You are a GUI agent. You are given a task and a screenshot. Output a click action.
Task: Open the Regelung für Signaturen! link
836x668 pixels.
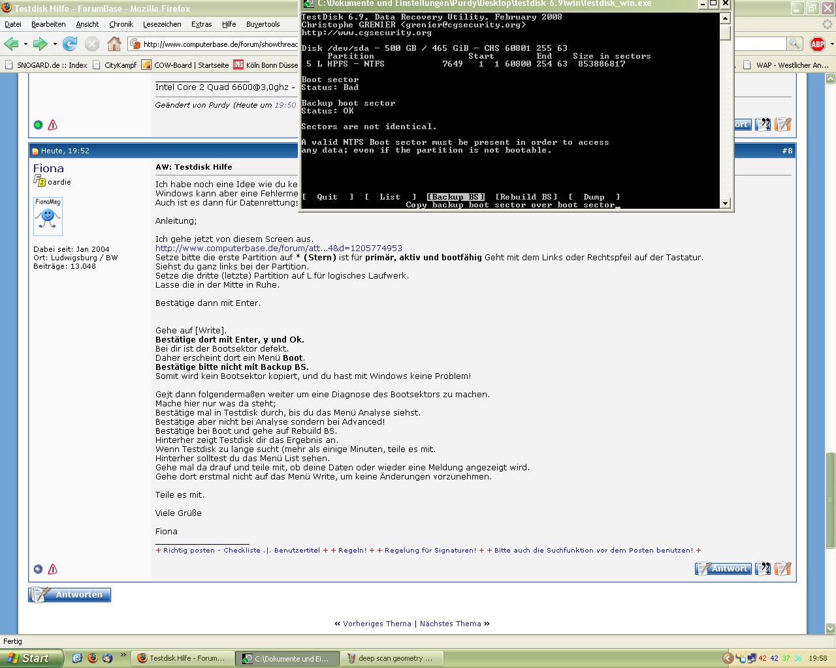click(x=430, y=551)
